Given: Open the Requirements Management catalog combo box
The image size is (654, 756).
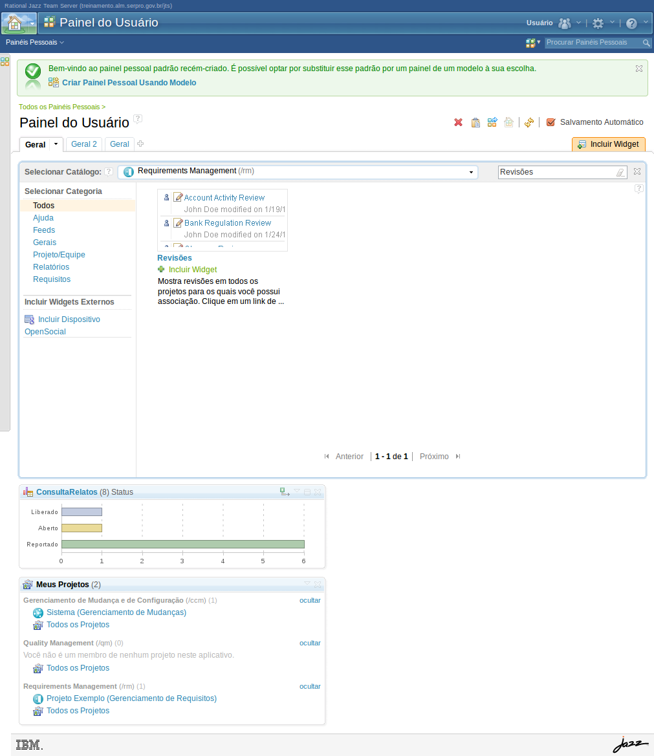Looking at the screenshot, I should [298, 172].
